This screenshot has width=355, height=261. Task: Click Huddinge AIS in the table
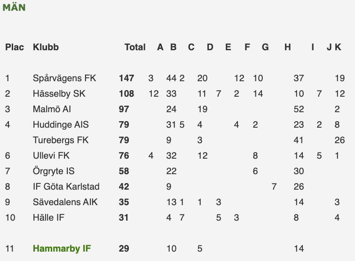[61, 125]
